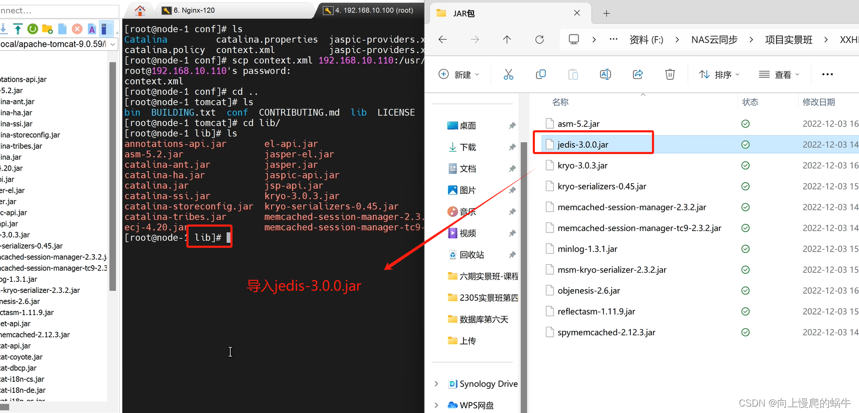The image size is (859, 413).
Task: Select the file 'kryo-3.0.3.jar' in Explorer
Action: 583,166
